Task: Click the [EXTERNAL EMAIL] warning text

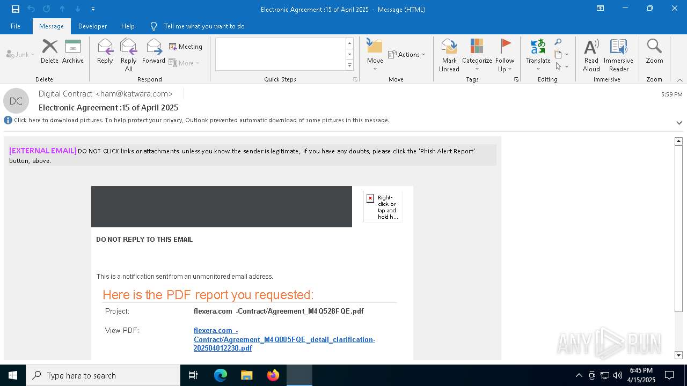Action: click(x=43, y=151)
